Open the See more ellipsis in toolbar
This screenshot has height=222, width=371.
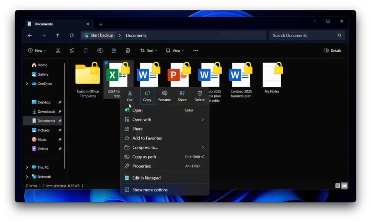point(196,51)
